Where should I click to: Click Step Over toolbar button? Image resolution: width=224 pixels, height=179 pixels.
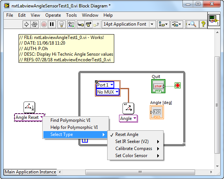point(89,24)
